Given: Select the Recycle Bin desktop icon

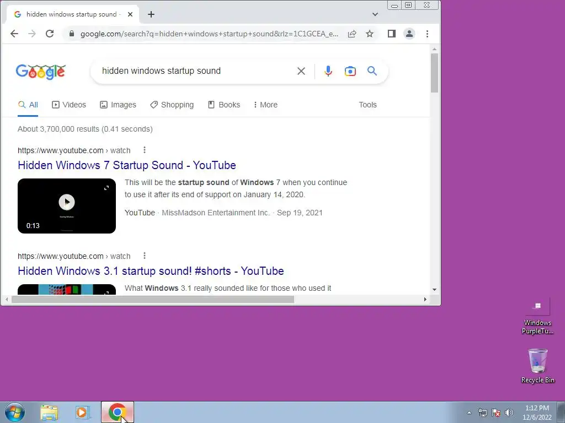Looking at the screenshot, I should 537,366.
